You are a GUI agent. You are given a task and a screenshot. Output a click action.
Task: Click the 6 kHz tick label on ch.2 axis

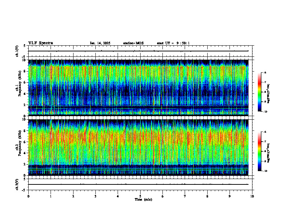click(x=25, y=142)
